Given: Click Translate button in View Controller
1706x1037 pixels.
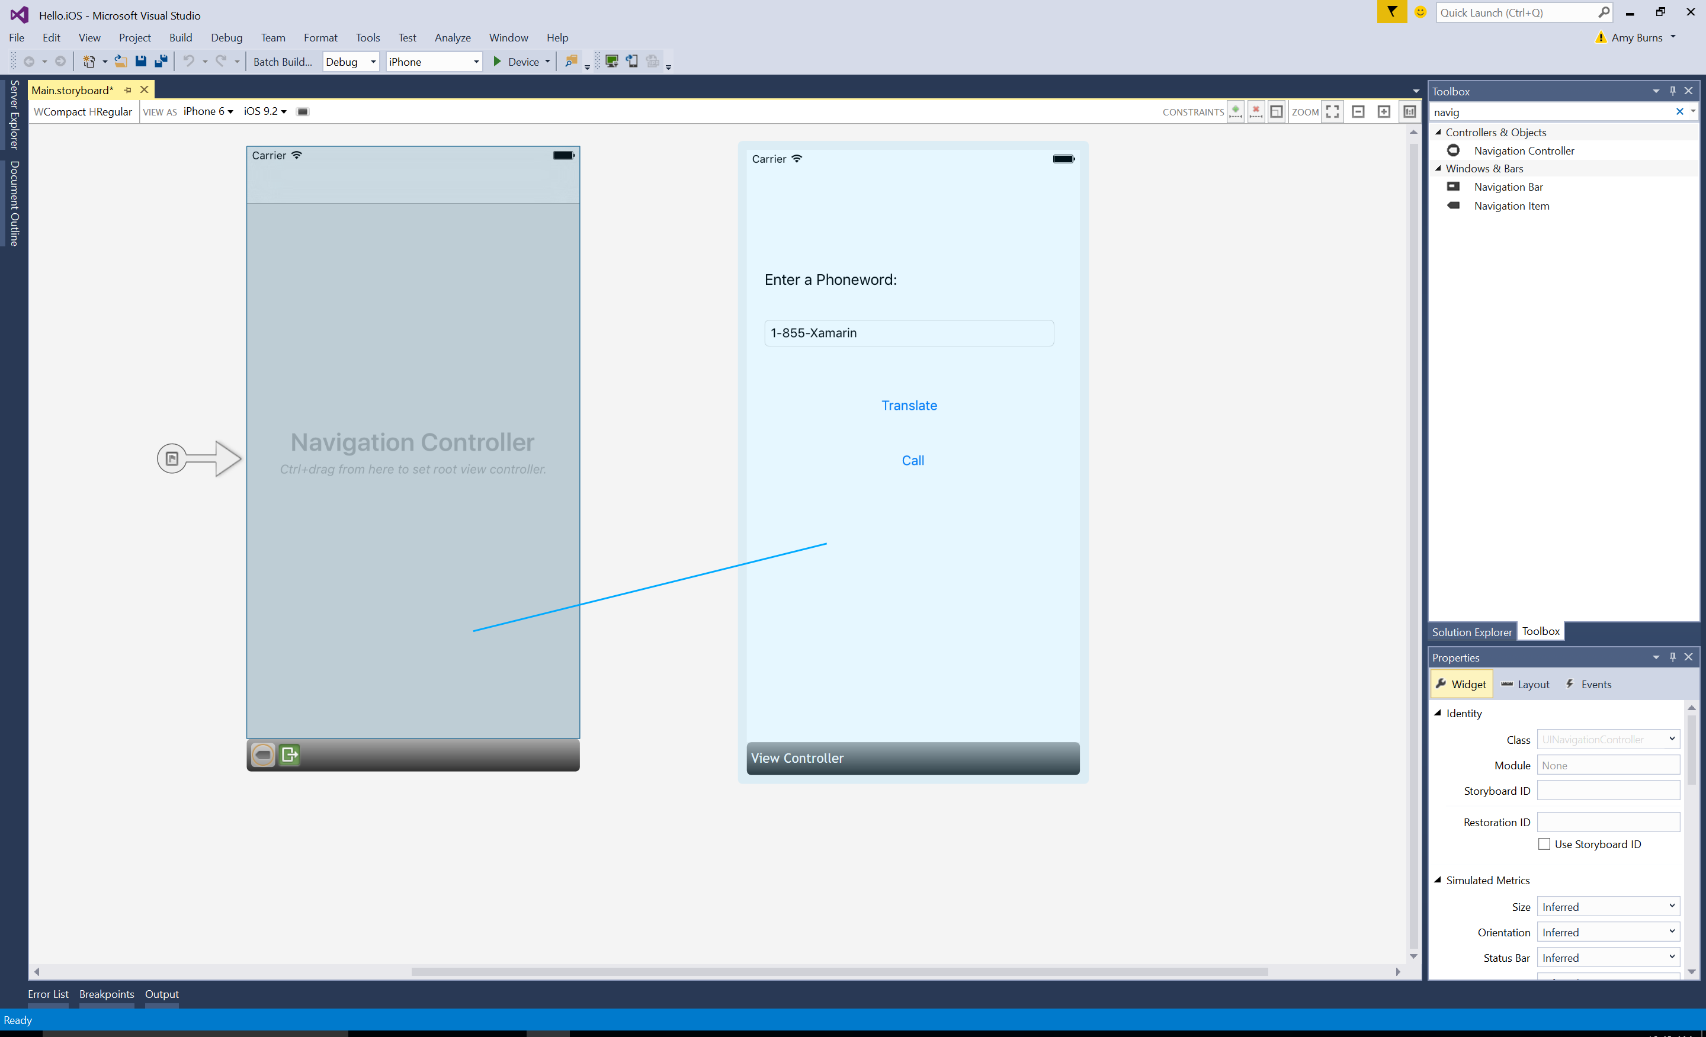Looking at the screenshot, I should point(908,404).
